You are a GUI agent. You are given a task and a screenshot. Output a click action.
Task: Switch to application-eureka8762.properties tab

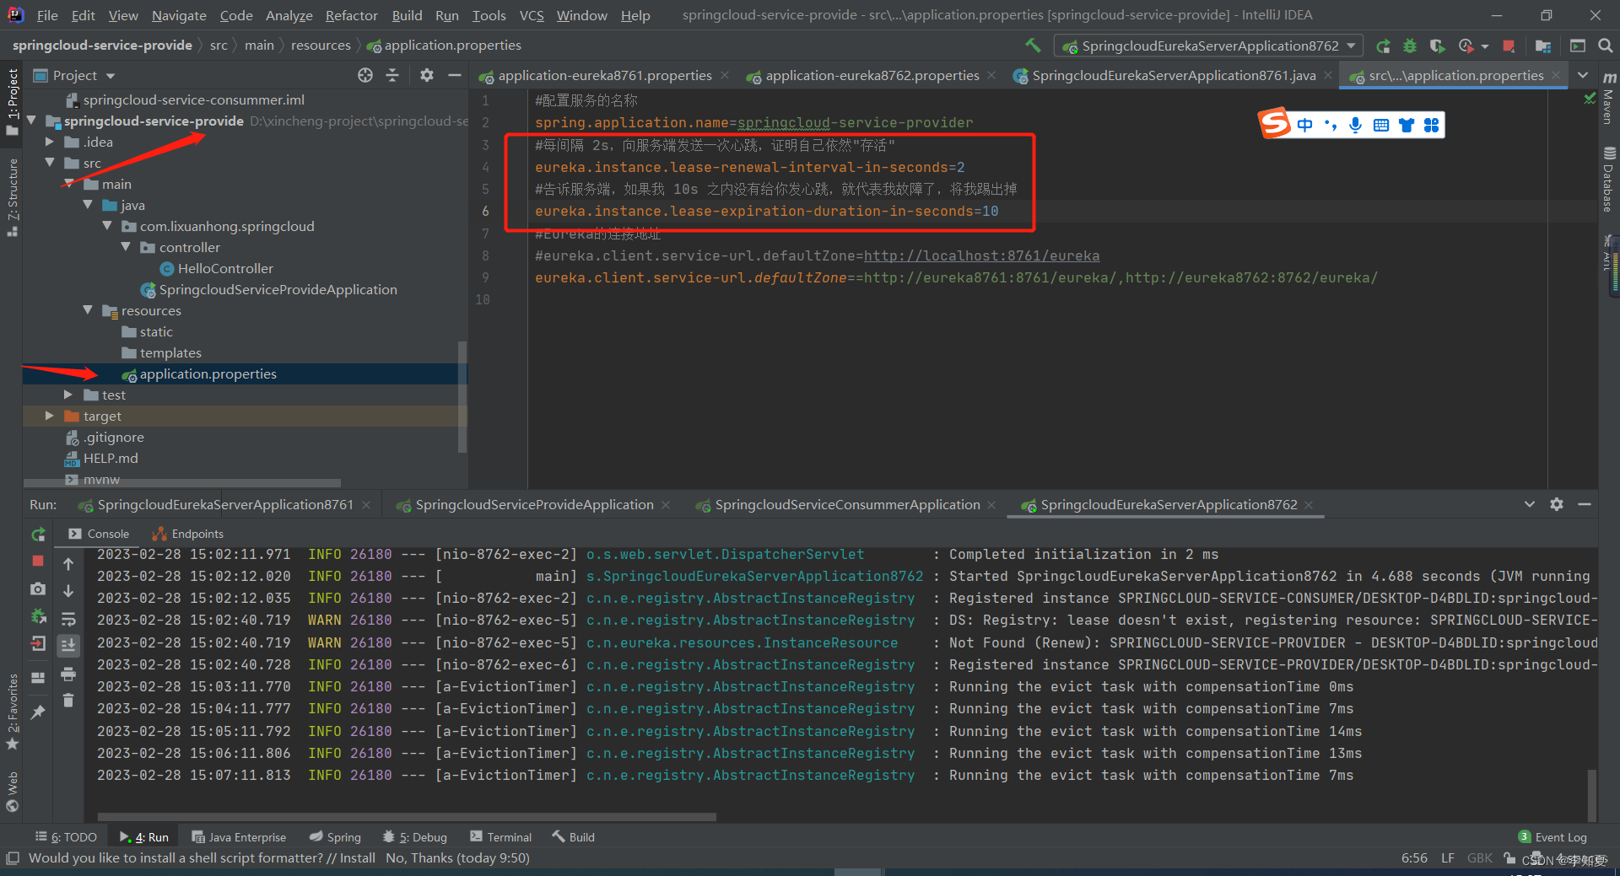click(x=872, y=75)
